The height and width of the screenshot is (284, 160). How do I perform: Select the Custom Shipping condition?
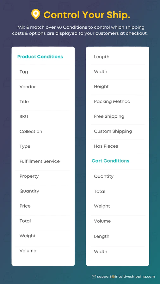pyautogui.click(x=118, y=131)
